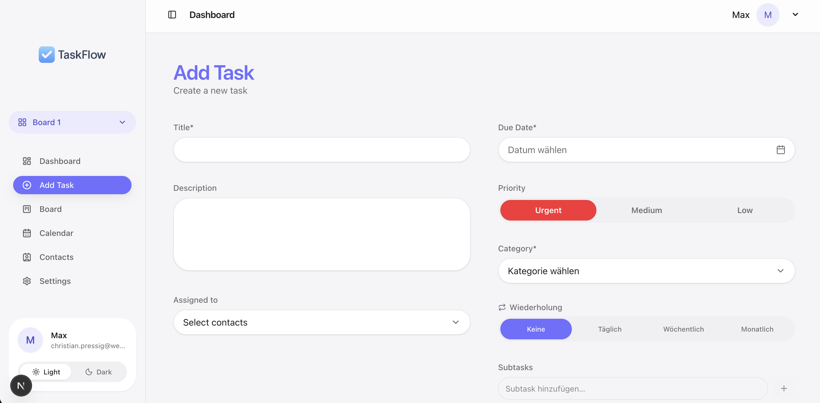Click the TaskFlow checkmark logo

pyautogui.click(x=47, y=55)
